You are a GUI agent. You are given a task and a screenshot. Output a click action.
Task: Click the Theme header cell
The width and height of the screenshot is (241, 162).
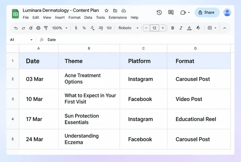(89, 61)
